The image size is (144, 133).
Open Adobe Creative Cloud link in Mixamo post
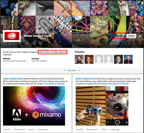click(13, 79)
